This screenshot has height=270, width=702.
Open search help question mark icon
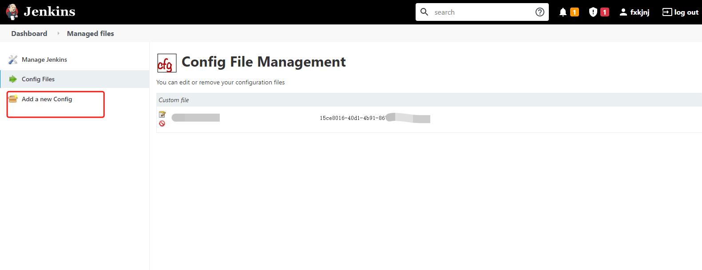click(540, 12)
